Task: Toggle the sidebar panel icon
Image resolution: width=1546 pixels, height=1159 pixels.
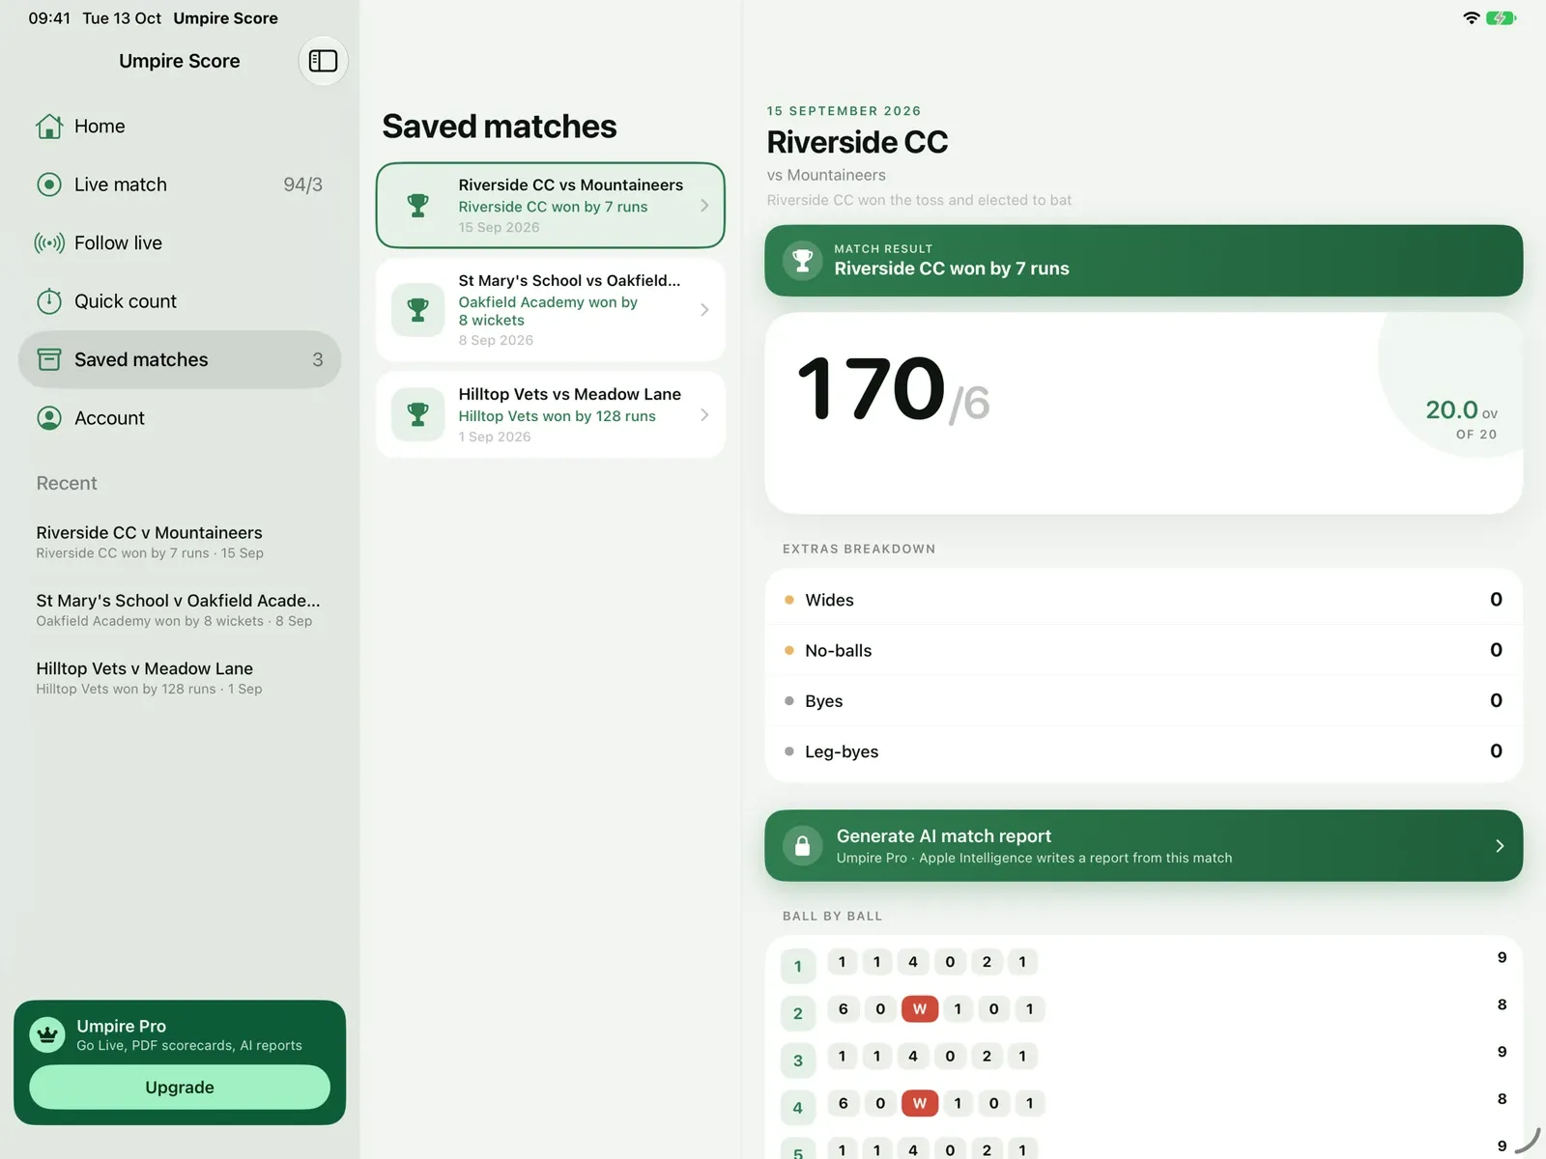Action: [x=323, y=61]
